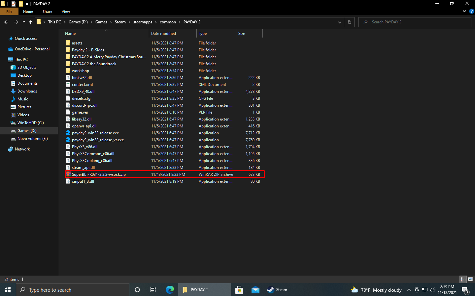Launch Microsoft Edge from the taskbar

tap(170, 290)
